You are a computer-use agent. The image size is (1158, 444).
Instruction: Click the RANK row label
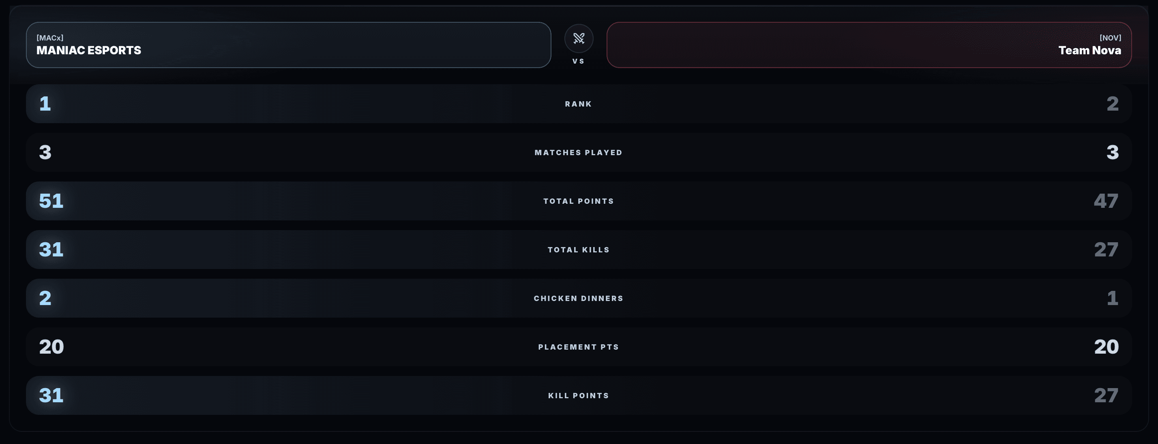pos(579,104)
